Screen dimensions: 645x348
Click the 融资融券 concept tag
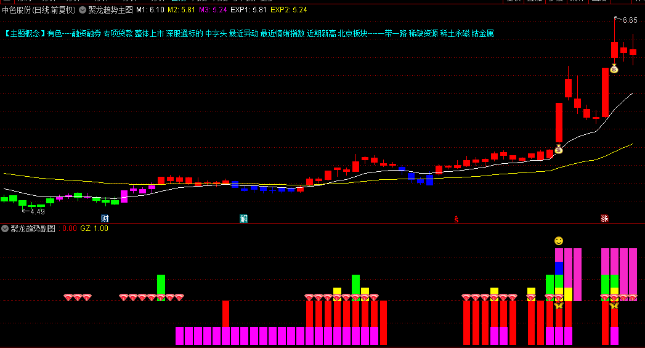[86, 34]
